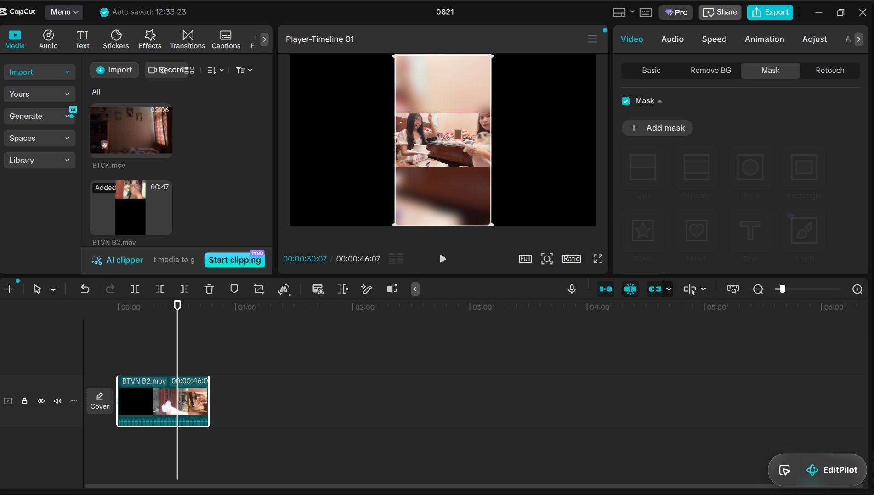Open the Stickers panel
The height and width of the screenshot is (495, 874).
pos(116,39)
